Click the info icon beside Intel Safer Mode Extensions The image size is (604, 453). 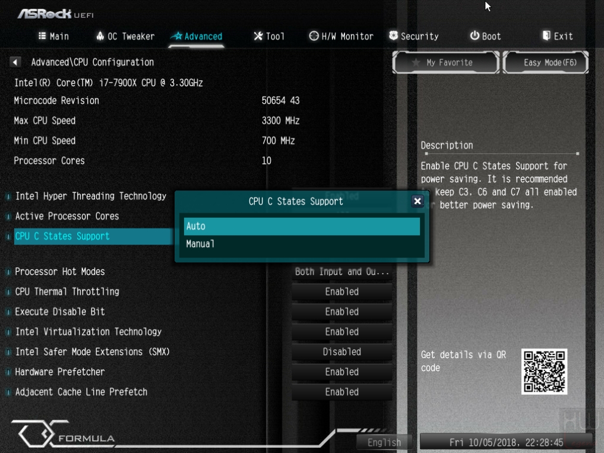8,352
